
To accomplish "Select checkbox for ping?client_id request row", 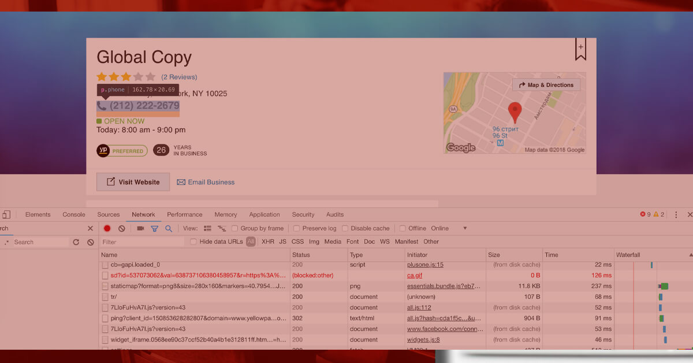I will pos(105,318).
